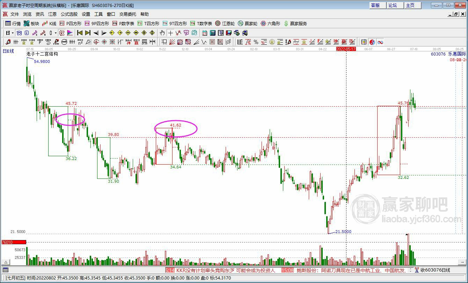This screenshot has width=468, height=283.
Task: Open the P四方形 tool
Action: (x=71, y=23)
